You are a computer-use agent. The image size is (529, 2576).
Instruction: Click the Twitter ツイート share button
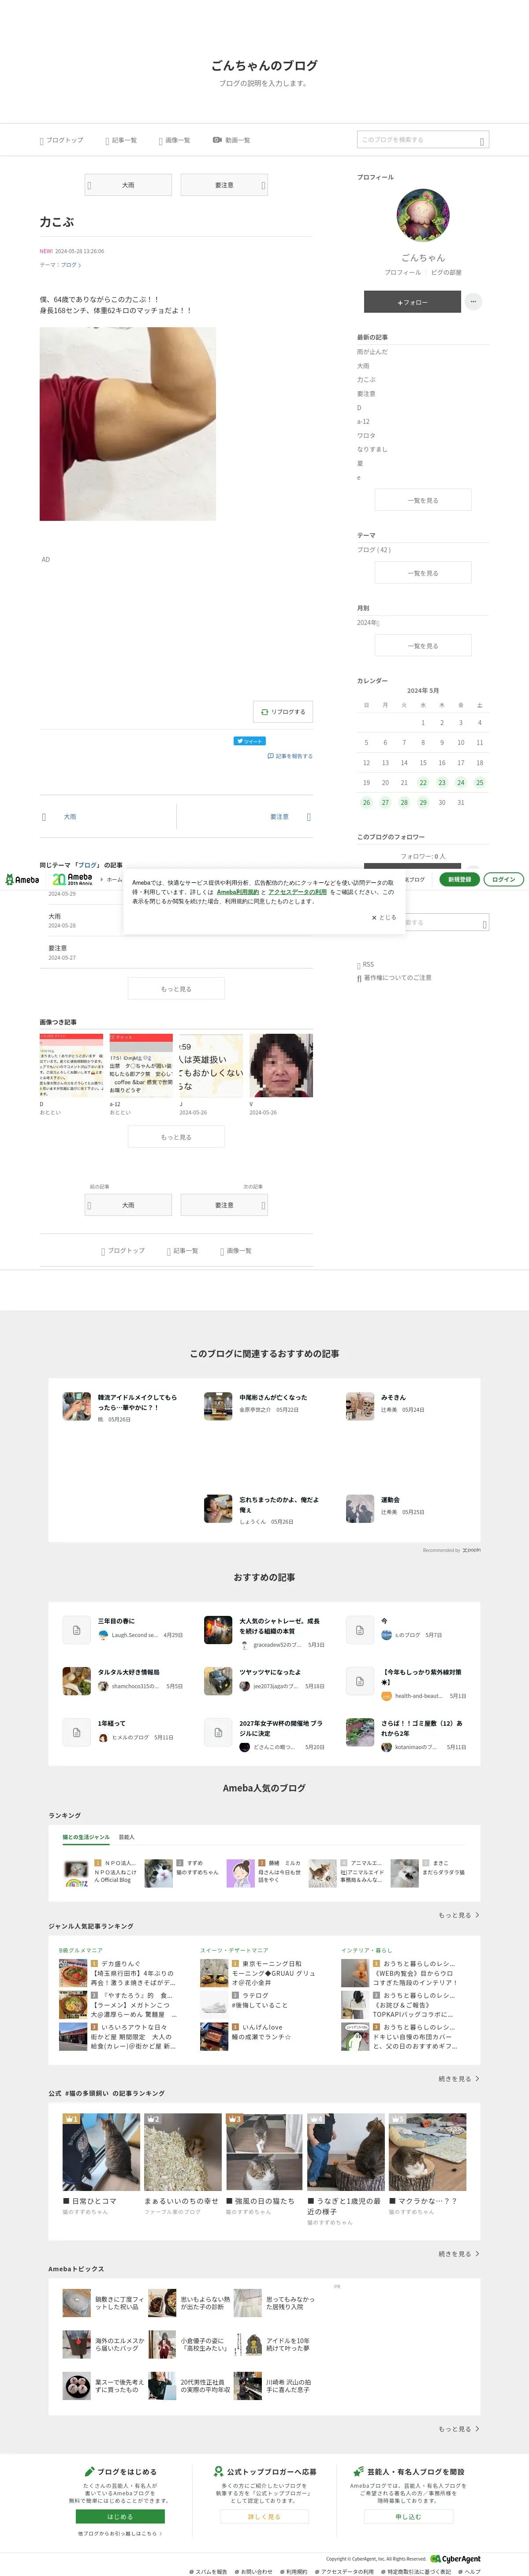250,741
